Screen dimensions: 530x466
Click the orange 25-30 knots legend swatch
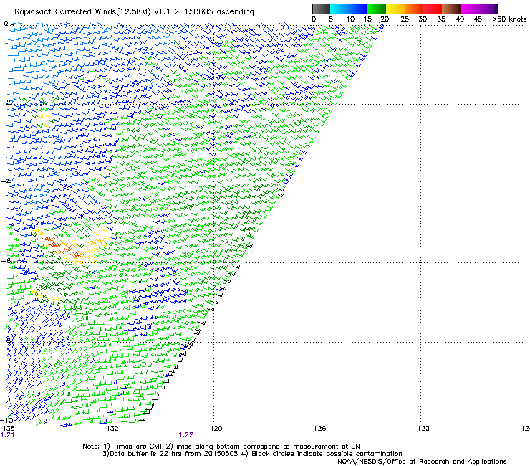pyautogui.click(x=414, y=9)
